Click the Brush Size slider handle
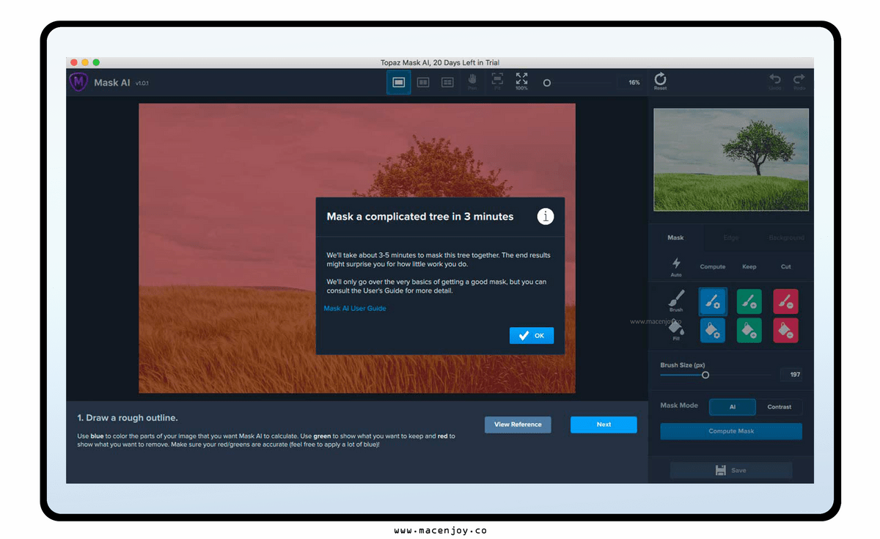 (x=705, y=375)
